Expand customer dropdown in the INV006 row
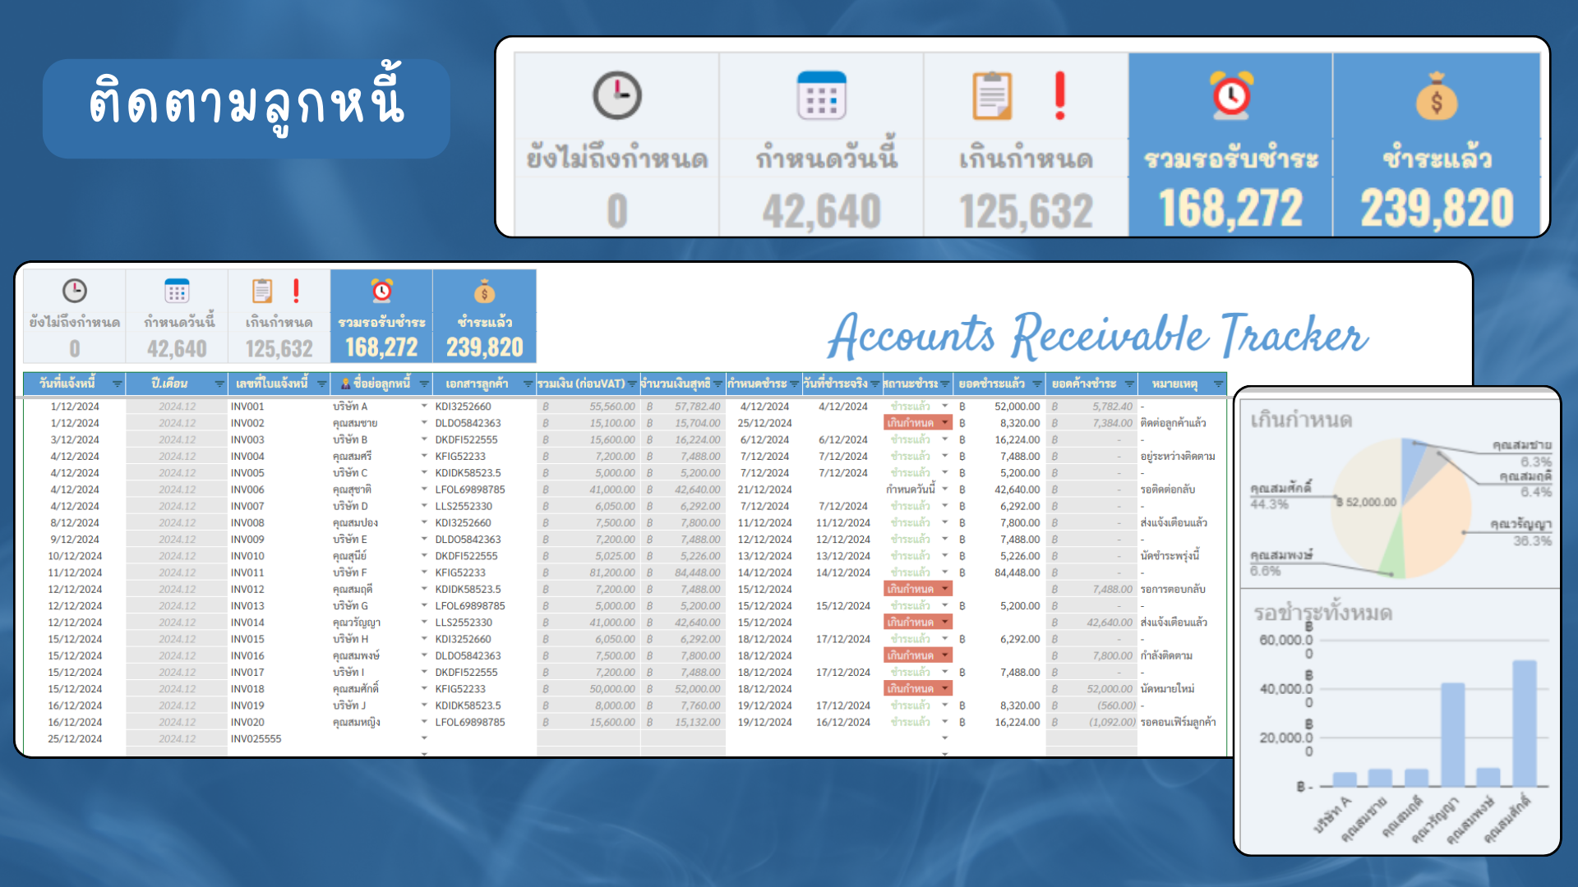 [424, 489]
